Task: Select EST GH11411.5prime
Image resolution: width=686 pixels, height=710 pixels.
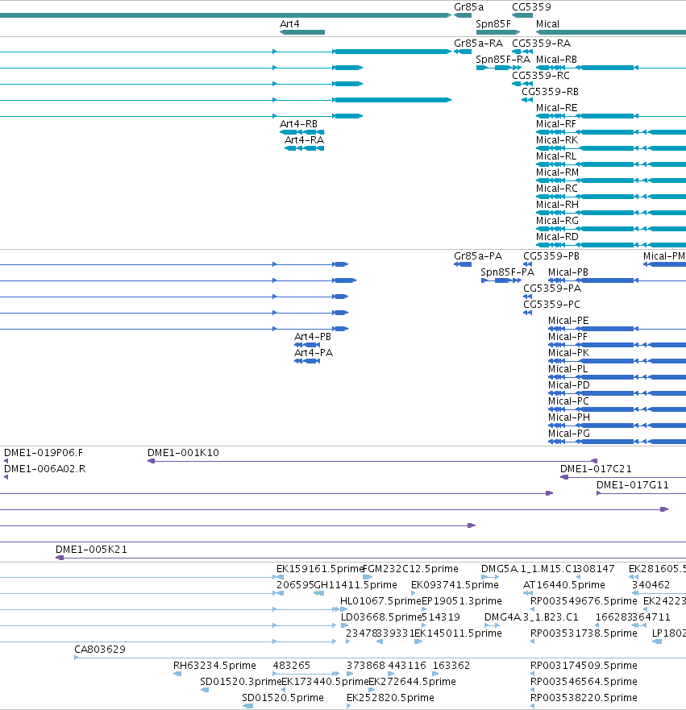Action: click(x=355, y=585)
